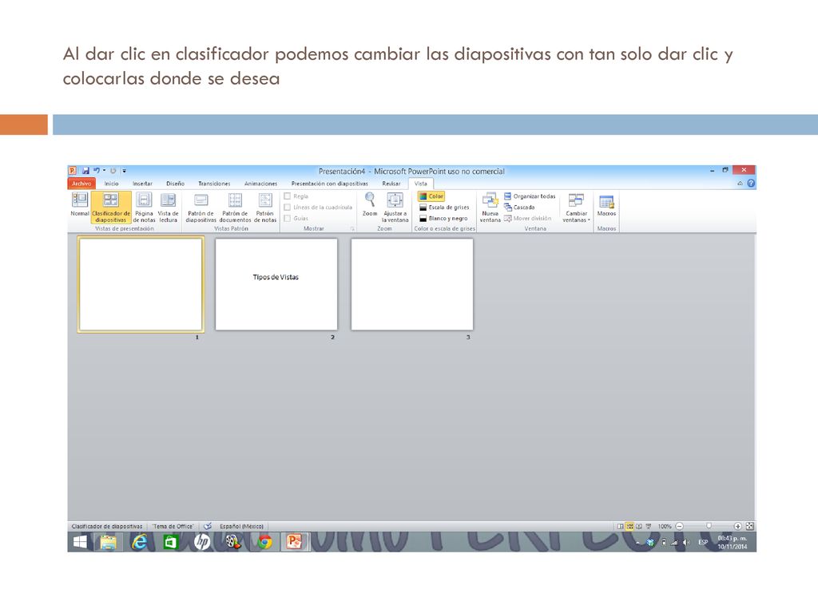Click ESP keyboard language in tray
This screenshot has width=818, height=613.
click(x=703, y=542)
